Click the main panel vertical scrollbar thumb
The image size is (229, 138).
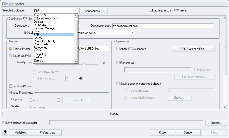click(x=225, y=48)
